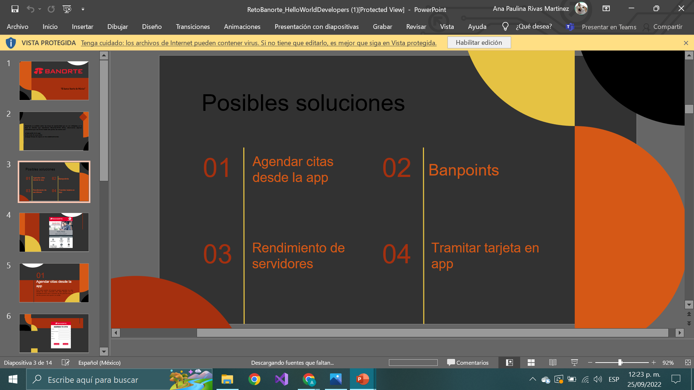
Task: Toggle Ribbon display options button
Action: coord(606,9)
